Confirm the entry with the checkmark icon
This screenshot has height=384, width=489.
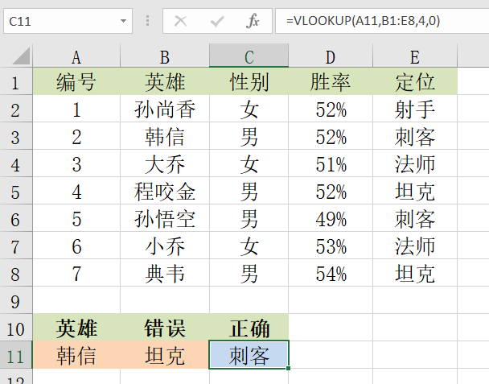click(x=217, y=22)
